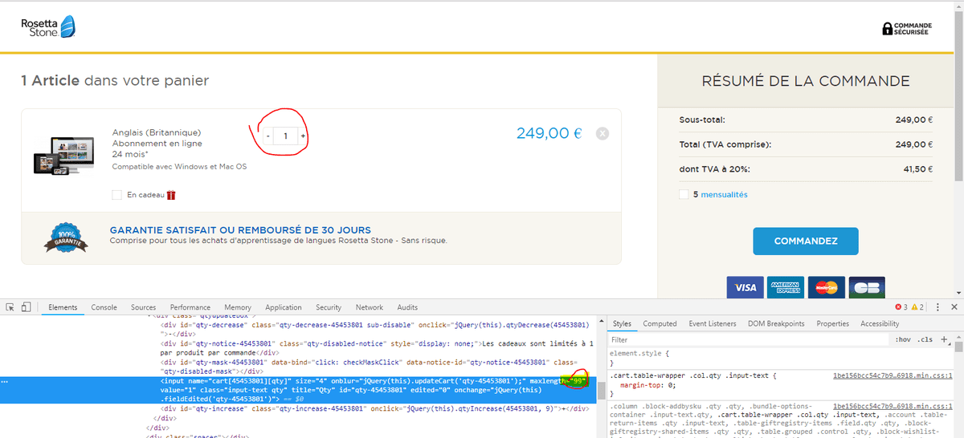Increase quantity with the plus button
This screenshot has width=964, height=438.
[x=303, y=136]
